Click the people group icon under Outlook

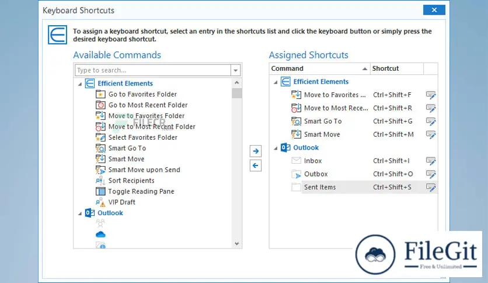100,223
